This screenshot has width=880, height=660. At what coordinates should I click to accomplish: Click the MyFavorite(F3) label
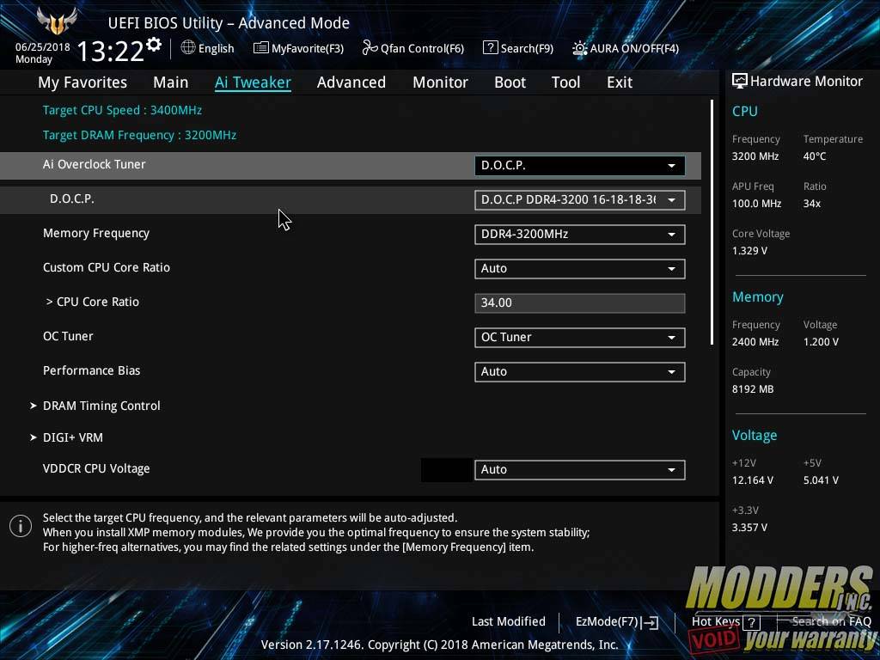[x=308, y=49]
